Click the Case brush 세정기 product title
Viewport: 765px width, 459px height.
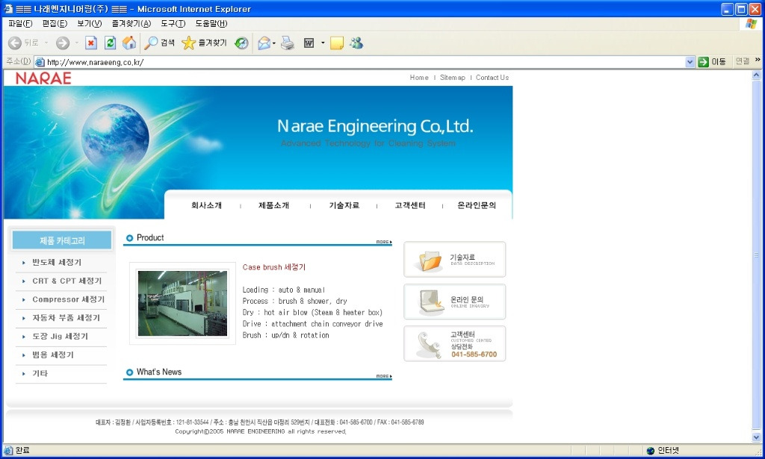point(273,267)
